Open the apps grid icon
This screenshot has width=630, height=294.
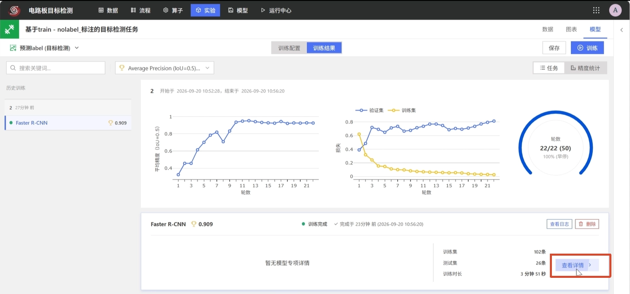596,10
